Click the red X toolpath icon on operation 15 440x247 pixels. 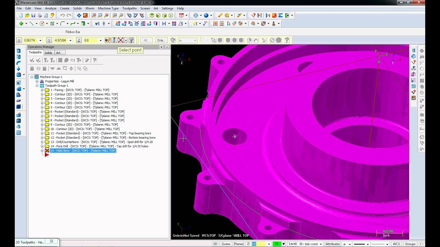[x=47, y=151]
